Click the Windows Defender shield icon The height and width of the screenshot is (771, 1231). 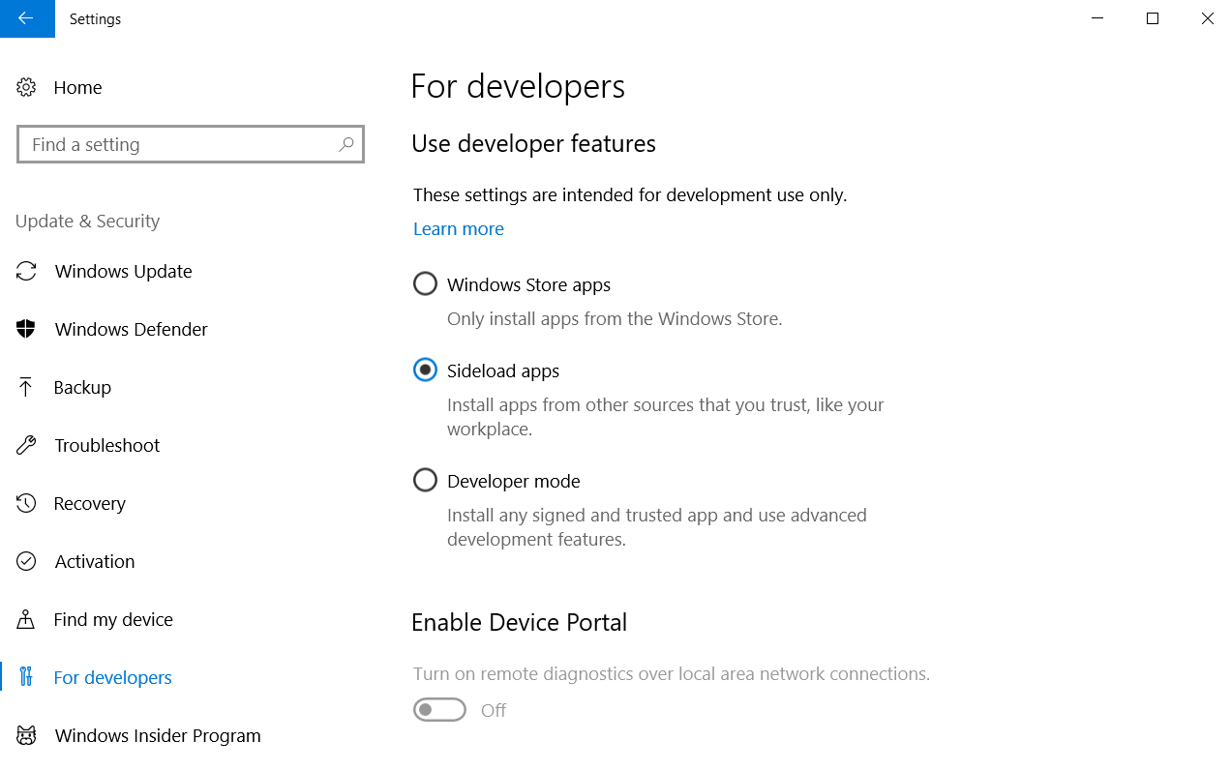coord(26,329)
